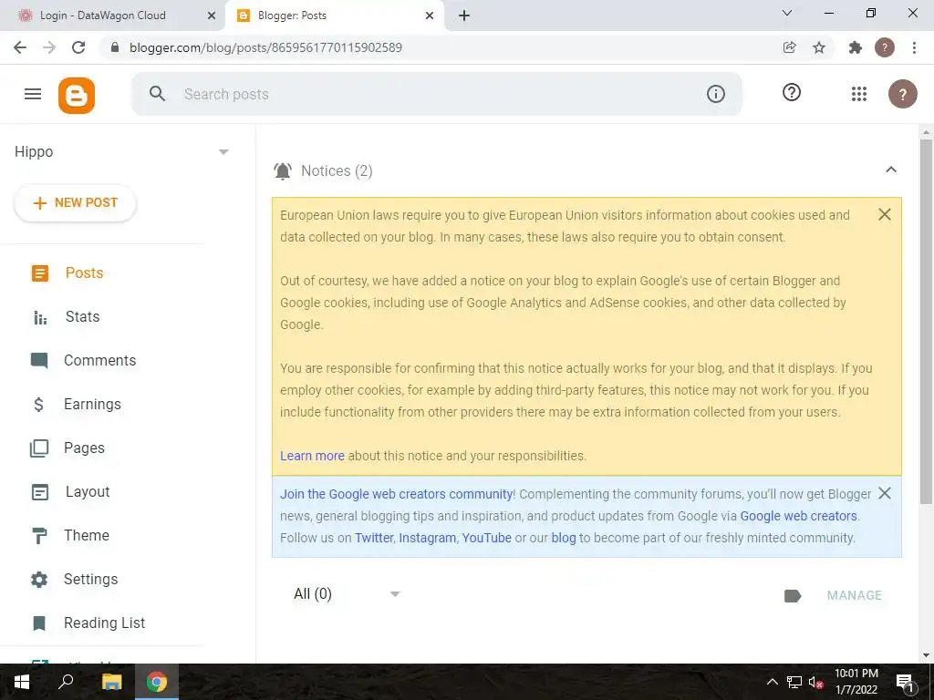Click the Stats bar chart icon
934x700 pixels.
(40, 317)
